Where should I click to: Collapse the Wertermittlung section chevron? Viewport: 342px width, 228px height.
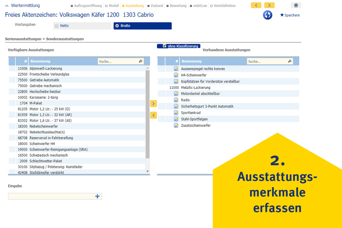[7, 6]
